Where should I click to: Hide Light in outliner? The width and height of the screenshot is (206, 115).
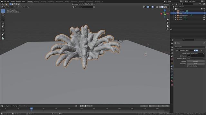(204, 17)
